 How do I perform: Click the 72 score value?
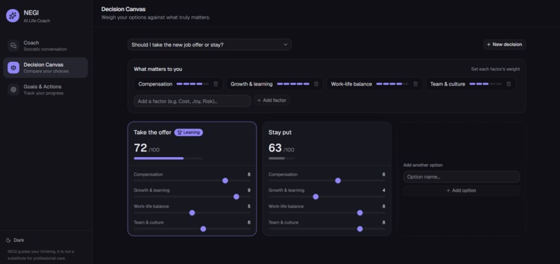point(140,148)
